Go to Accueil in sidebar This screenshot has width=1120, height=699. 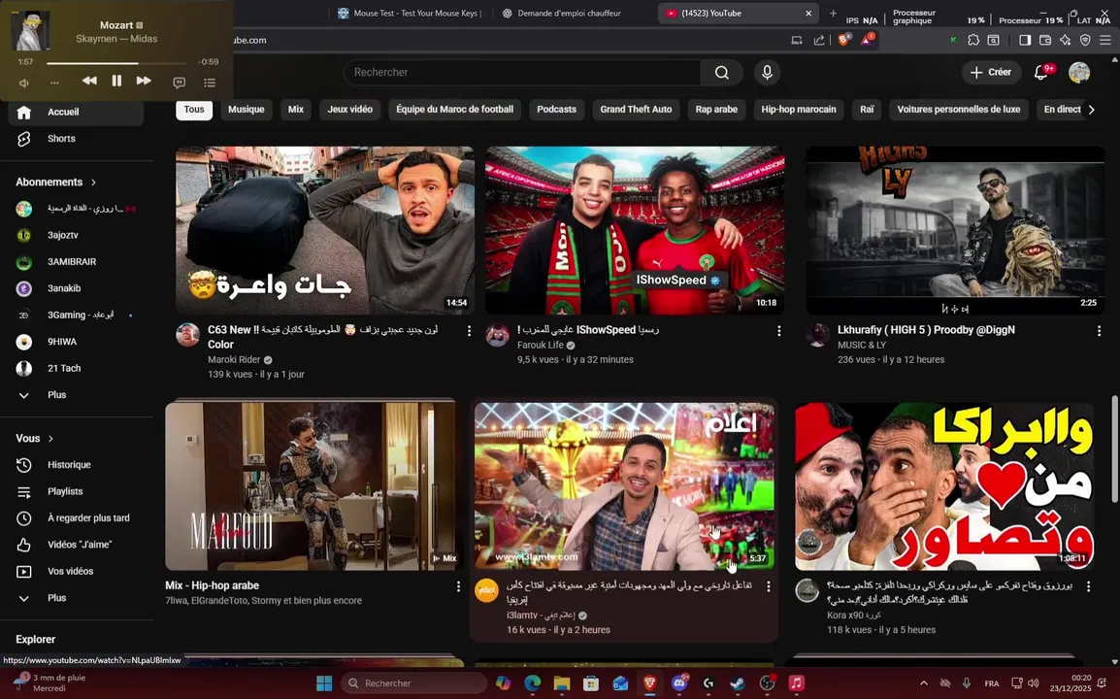click(77, 113)
